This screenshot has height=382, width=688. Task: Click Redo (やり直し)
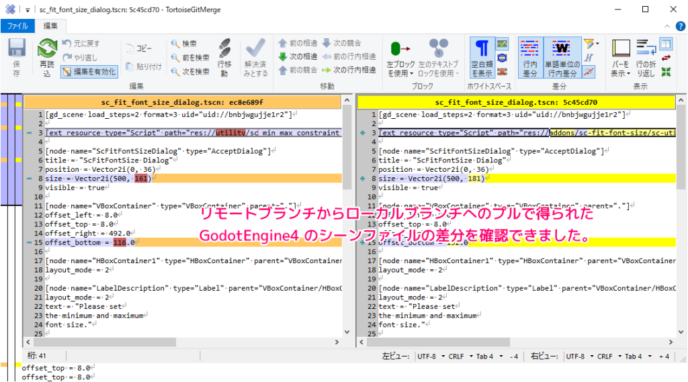[81, 58]
